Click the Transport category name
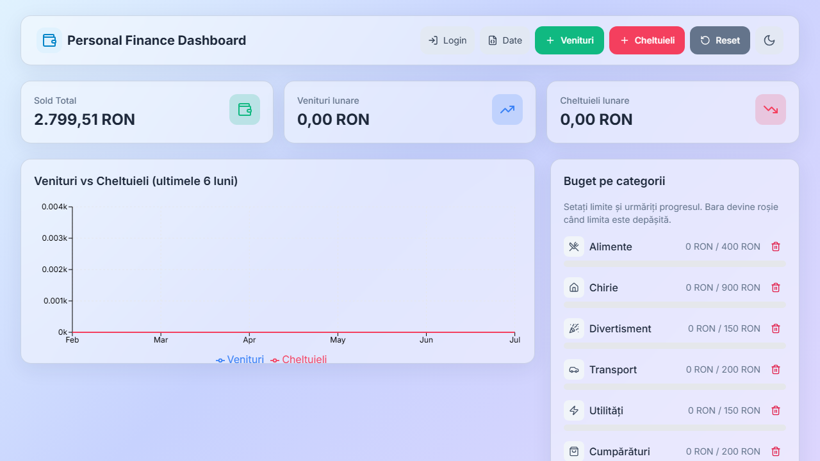 click(x=613, y=369)
